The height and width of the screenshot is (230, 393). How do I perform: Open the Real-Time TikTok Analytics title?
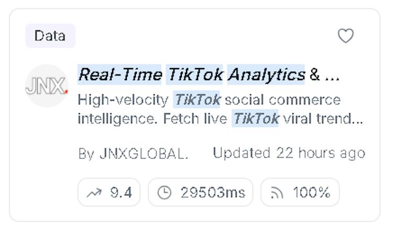[209, 75]
